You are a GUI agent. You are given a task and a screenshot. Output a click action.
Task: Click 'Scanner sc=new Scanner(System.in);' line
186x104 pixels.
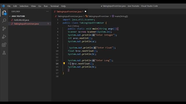(90, 32)
